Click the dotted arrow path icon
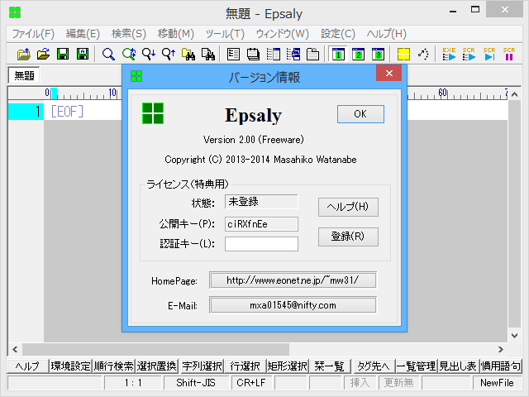This screenshot has height=397, width=529. click(423, 54)
